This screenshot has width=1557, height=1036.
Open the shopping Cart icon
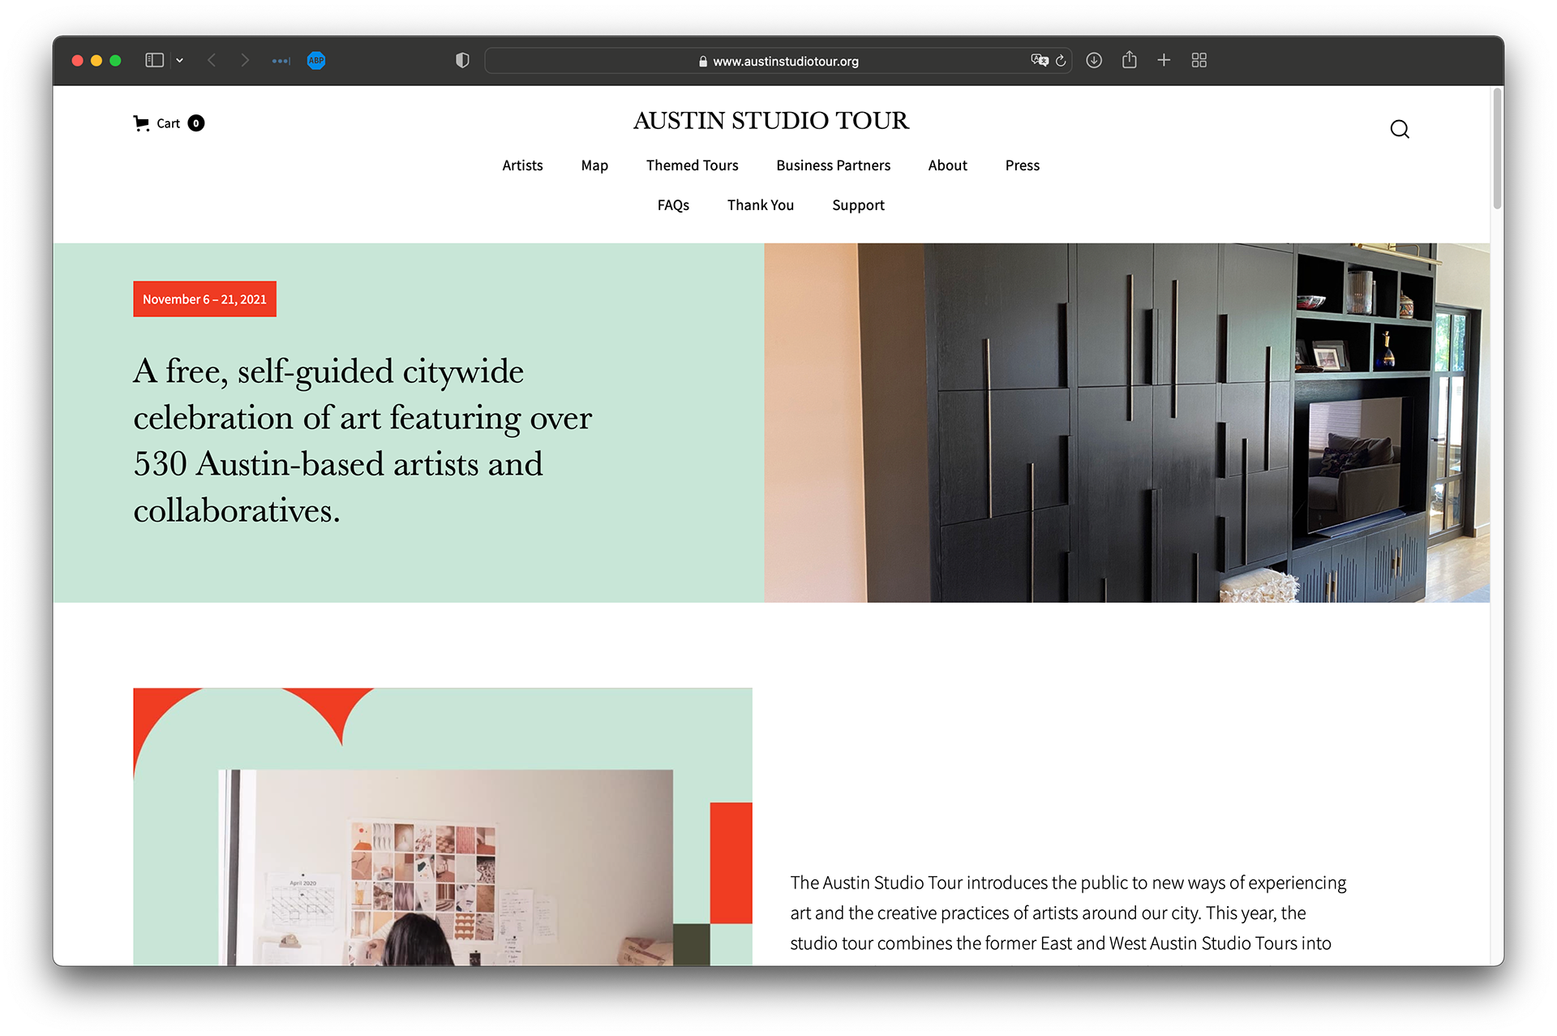[x=142, y=123]
